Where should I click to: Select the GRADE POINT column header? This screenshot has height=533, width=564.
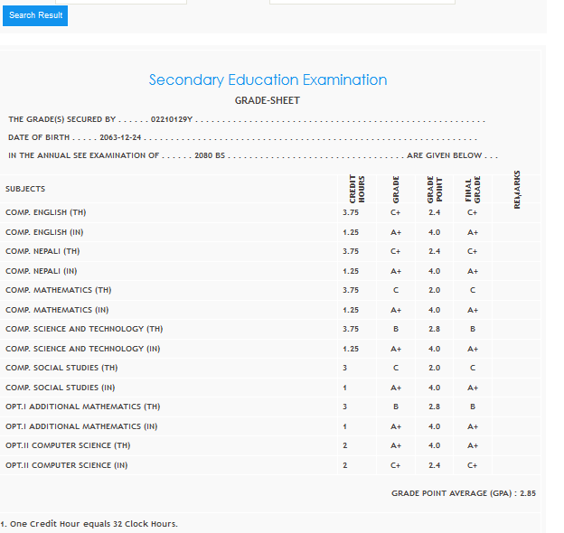434,188
